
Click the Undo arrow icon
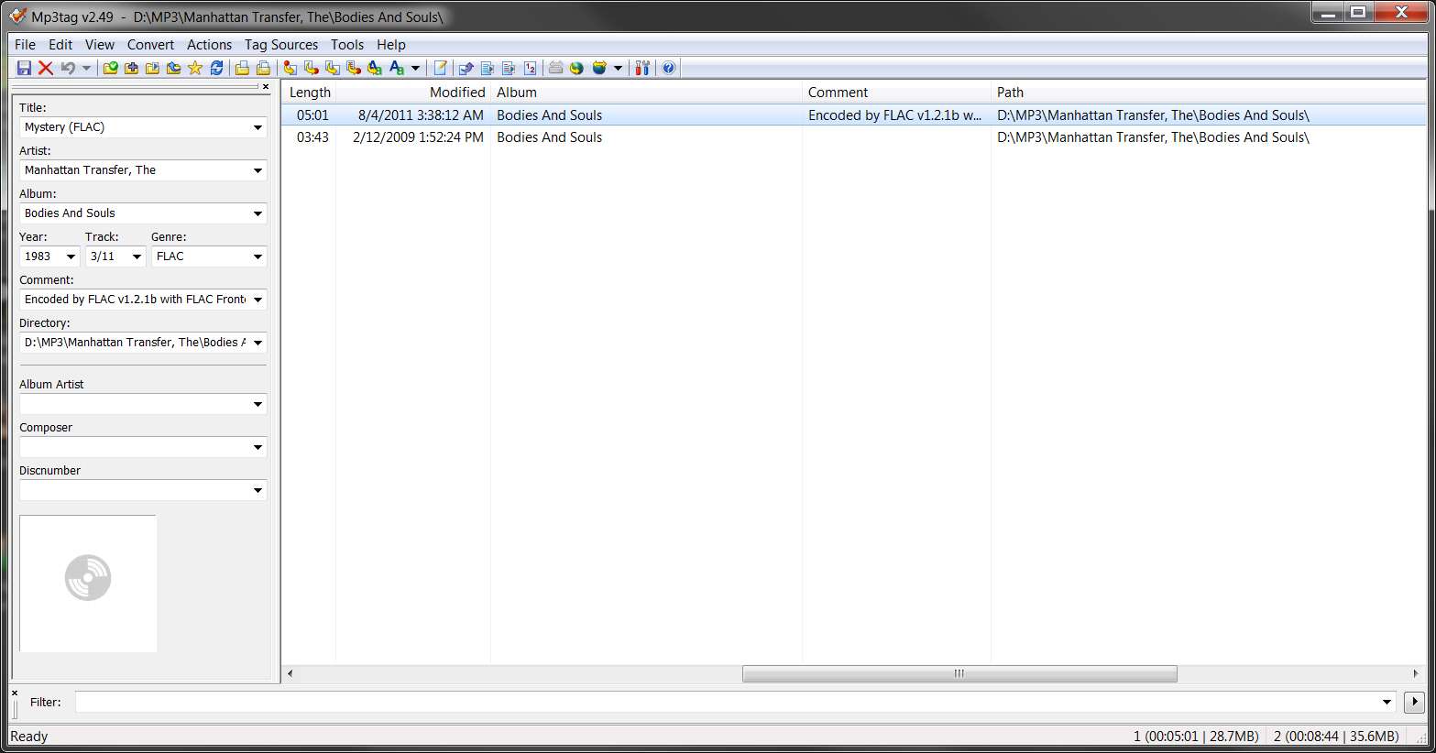coord(68,68)
